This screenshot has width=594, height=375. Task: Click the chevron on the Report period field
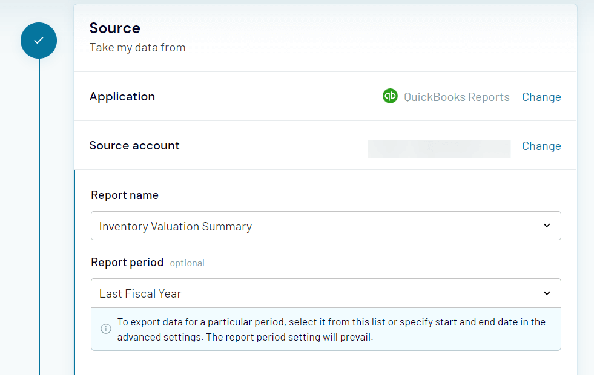click(x=547, y=293)
